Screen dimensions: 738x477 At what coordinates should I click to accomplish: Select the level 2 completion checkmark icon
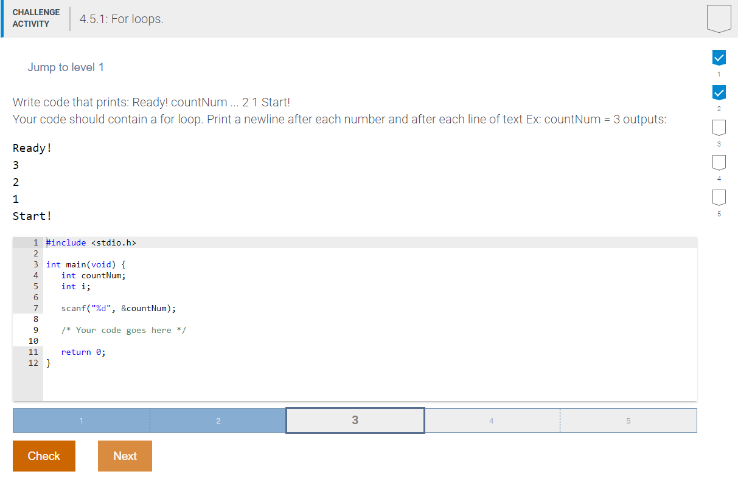[x=719, y=92]
